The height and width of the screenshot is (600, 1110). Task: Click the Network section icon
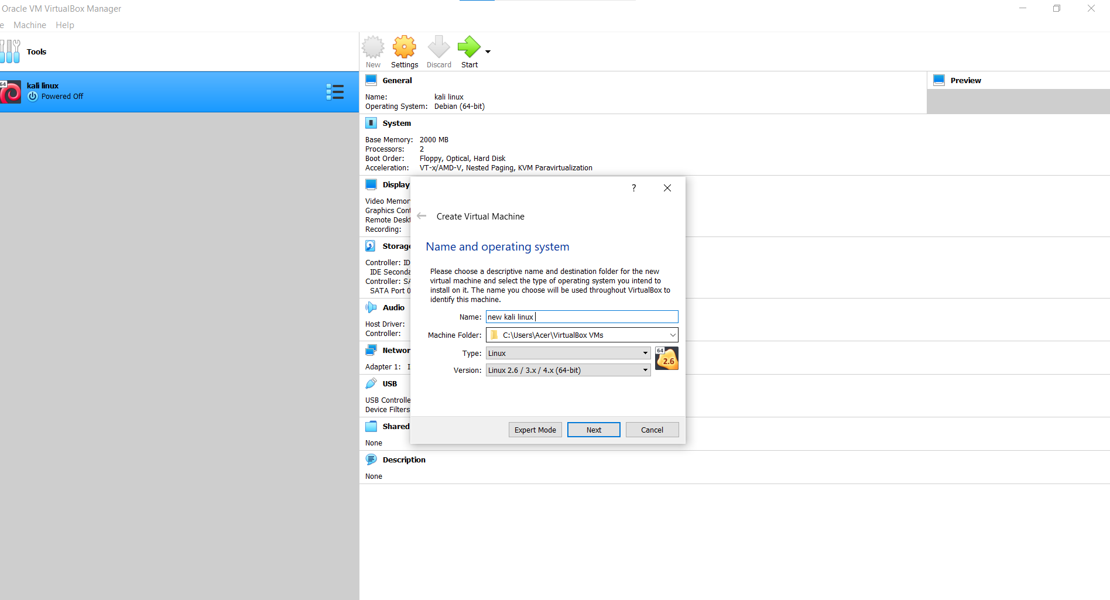[x=371, y=350]
